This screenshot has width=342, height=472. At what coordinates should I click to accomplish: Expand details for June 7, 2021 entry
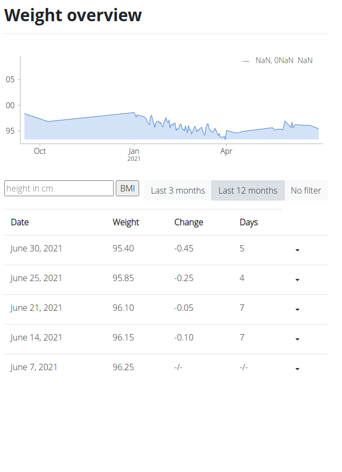(297, 369)
